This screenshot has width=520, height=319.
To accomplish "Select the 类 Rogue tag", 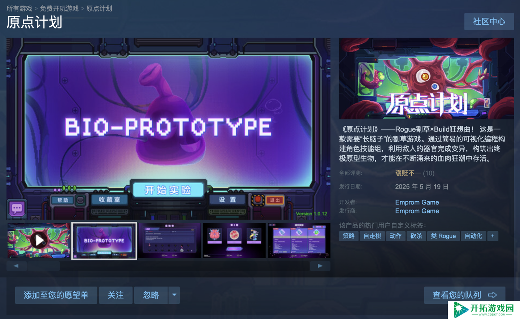I will 443,236.
